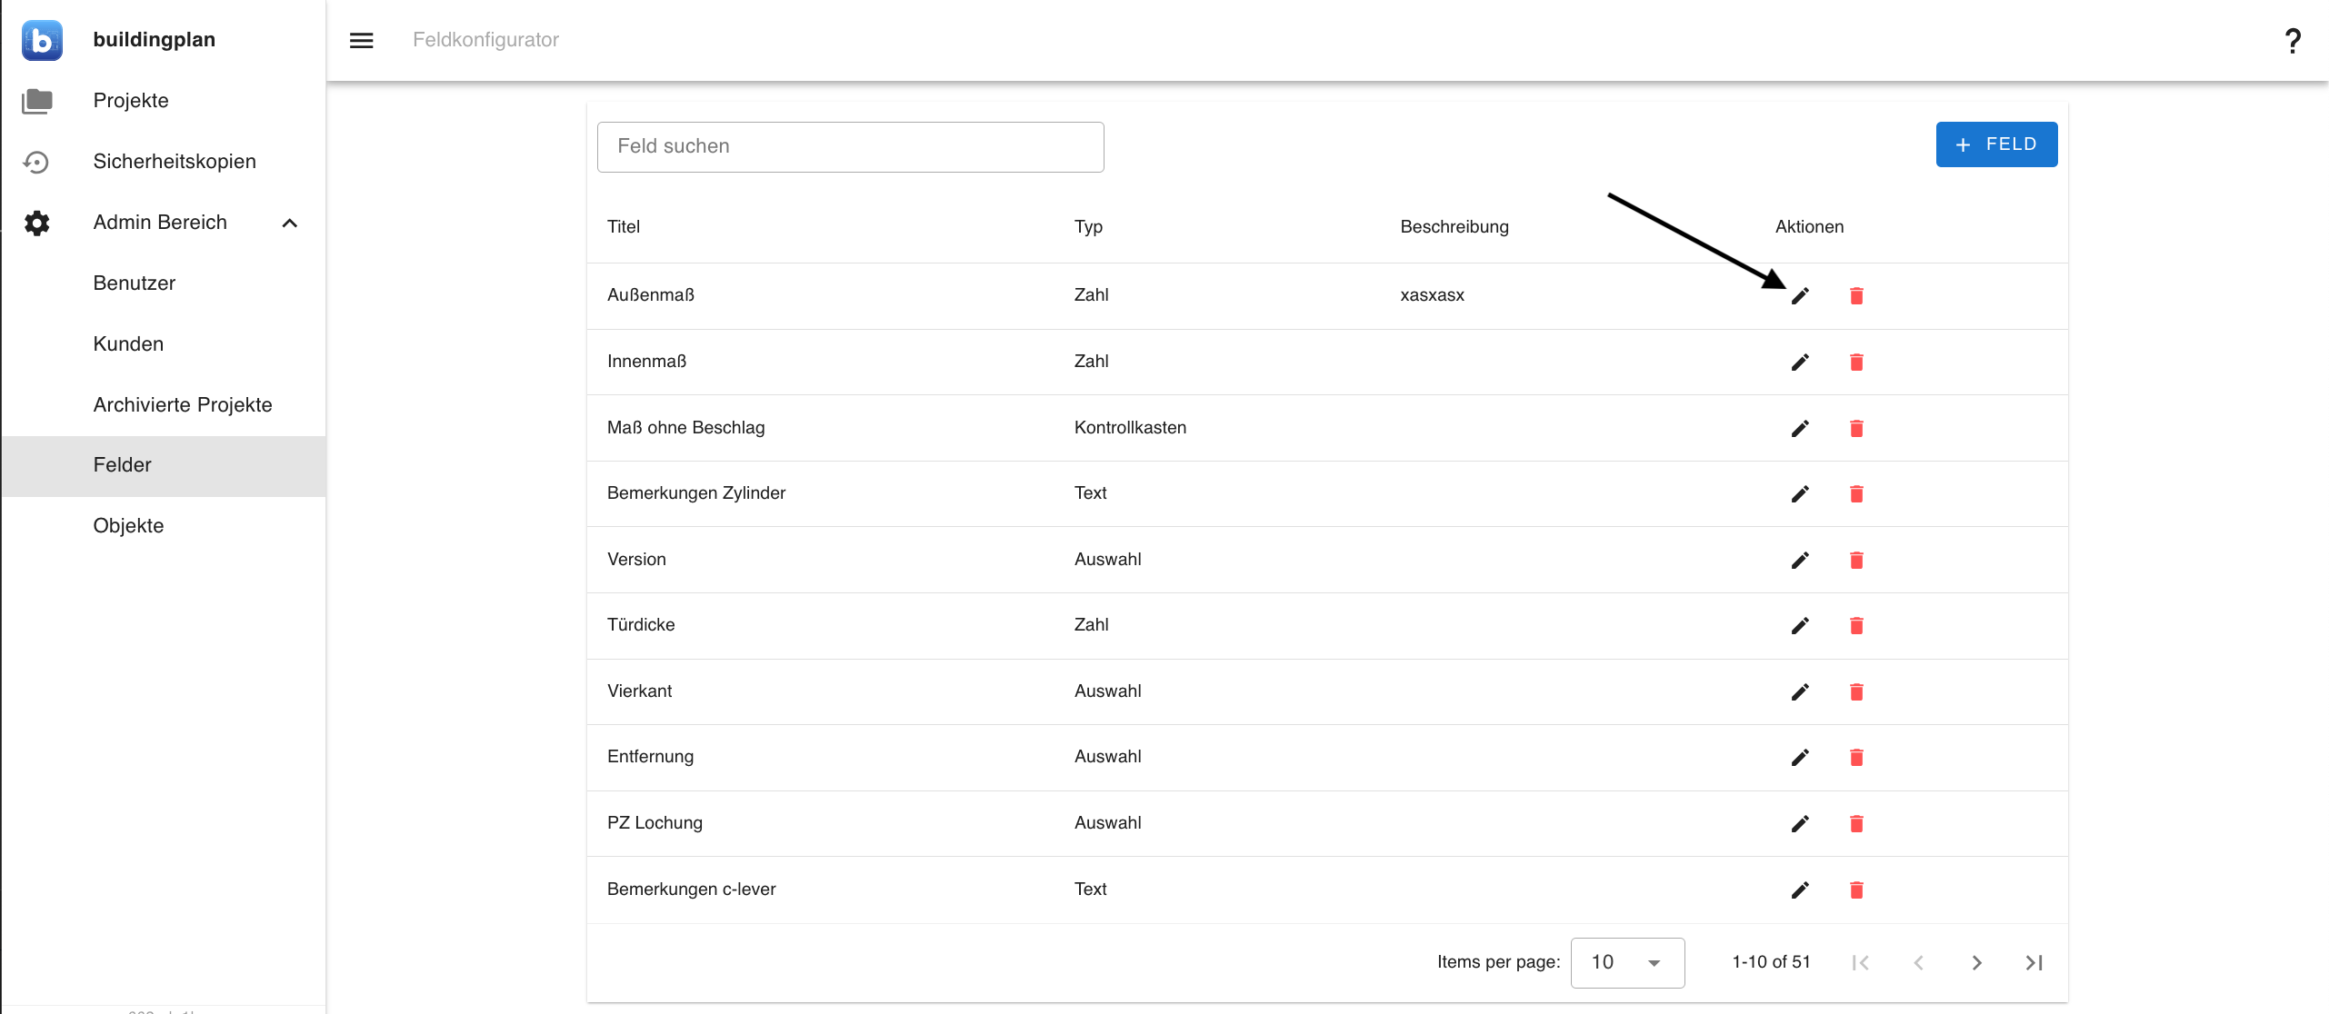Edit the Außenmaß field with the pencil icon
Screen dimensions: 2329x1014
[1800, 295]
